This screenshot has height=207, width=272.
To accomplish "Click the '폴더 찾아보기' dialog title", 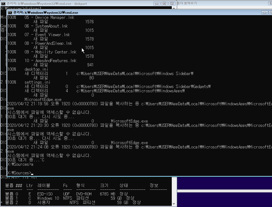I will click(187, 3).
